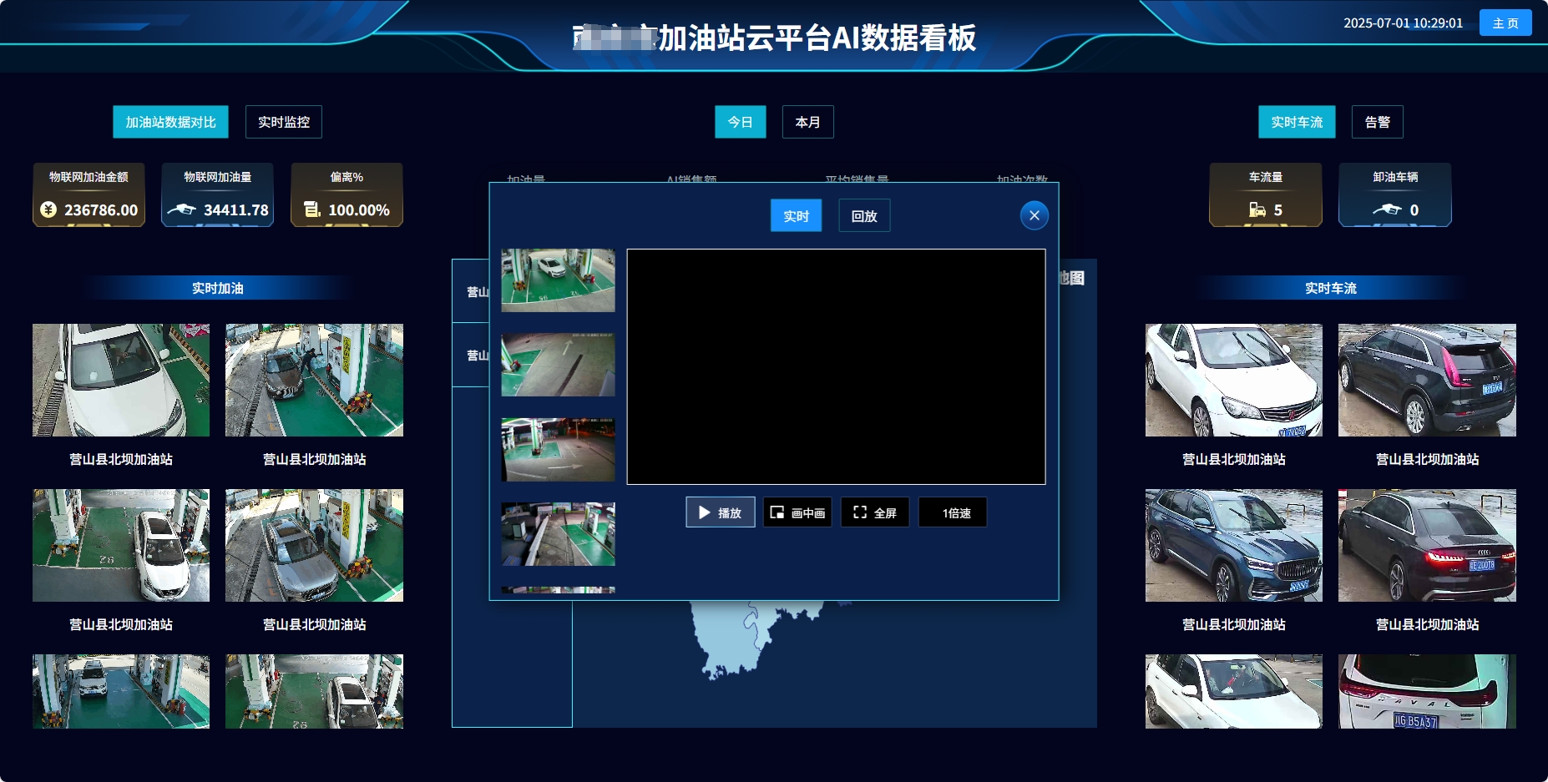Click the picture-in-picture icon

tap(777, 512)
